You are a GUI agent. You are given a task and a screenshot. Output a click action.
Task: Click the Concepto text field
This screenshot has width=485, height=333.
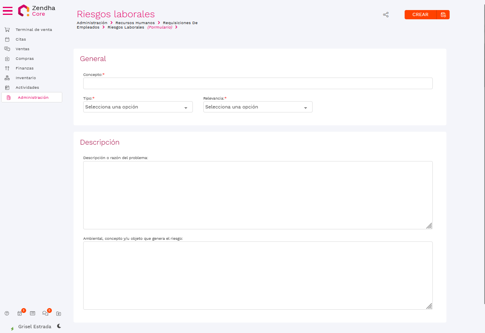click(258, 84)
